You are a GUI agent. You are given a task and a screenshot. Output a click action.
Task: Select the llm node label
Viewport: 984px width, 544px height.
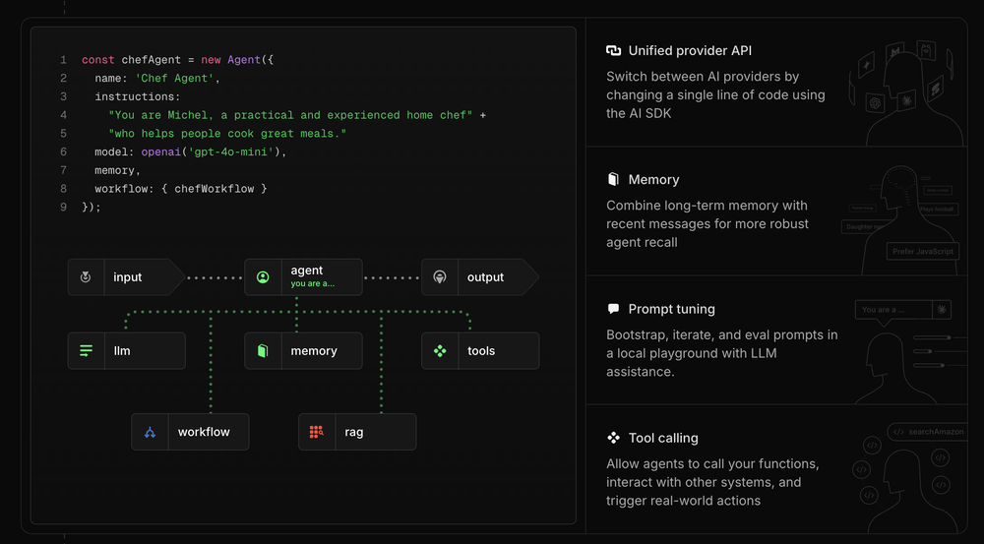[122, 351]
